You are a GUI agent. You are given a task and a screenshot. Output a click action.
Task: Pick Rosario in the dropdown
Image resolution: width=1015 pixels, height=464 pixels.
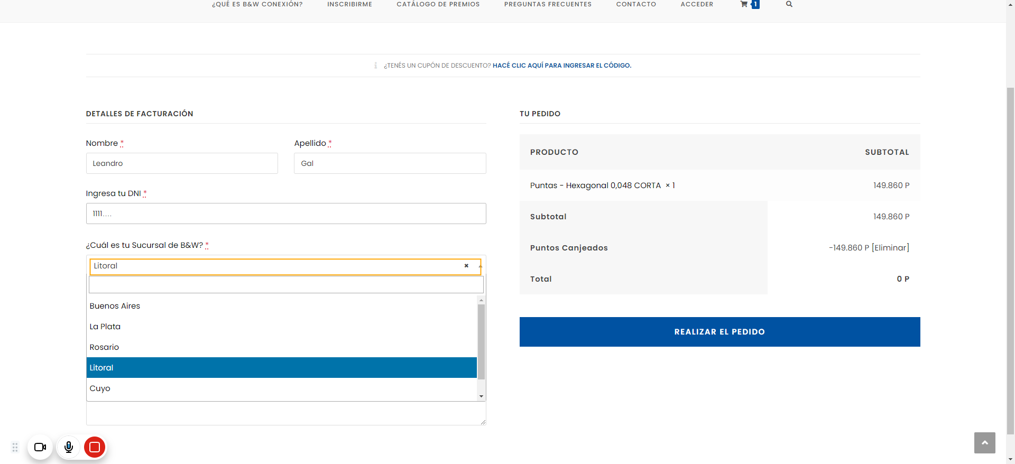[104, 347]
